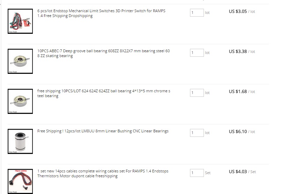Focus quantity field for the 624ZZ bearing
The width and height of the screenshot is (286, 194).
(x=197, y=93)
